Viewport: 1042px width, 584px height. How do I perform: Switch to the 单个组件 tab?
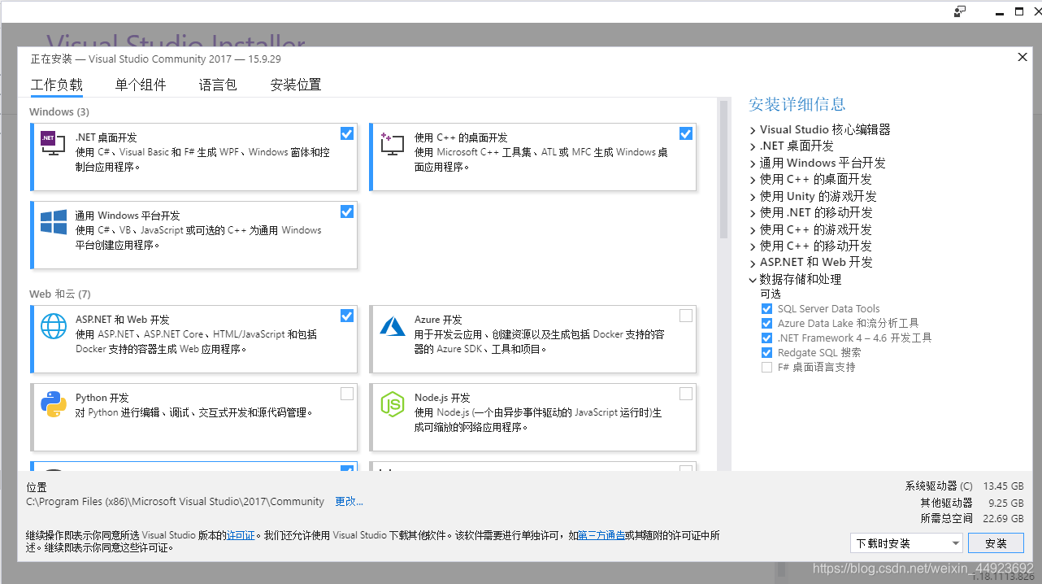click(x=141, y=85)
